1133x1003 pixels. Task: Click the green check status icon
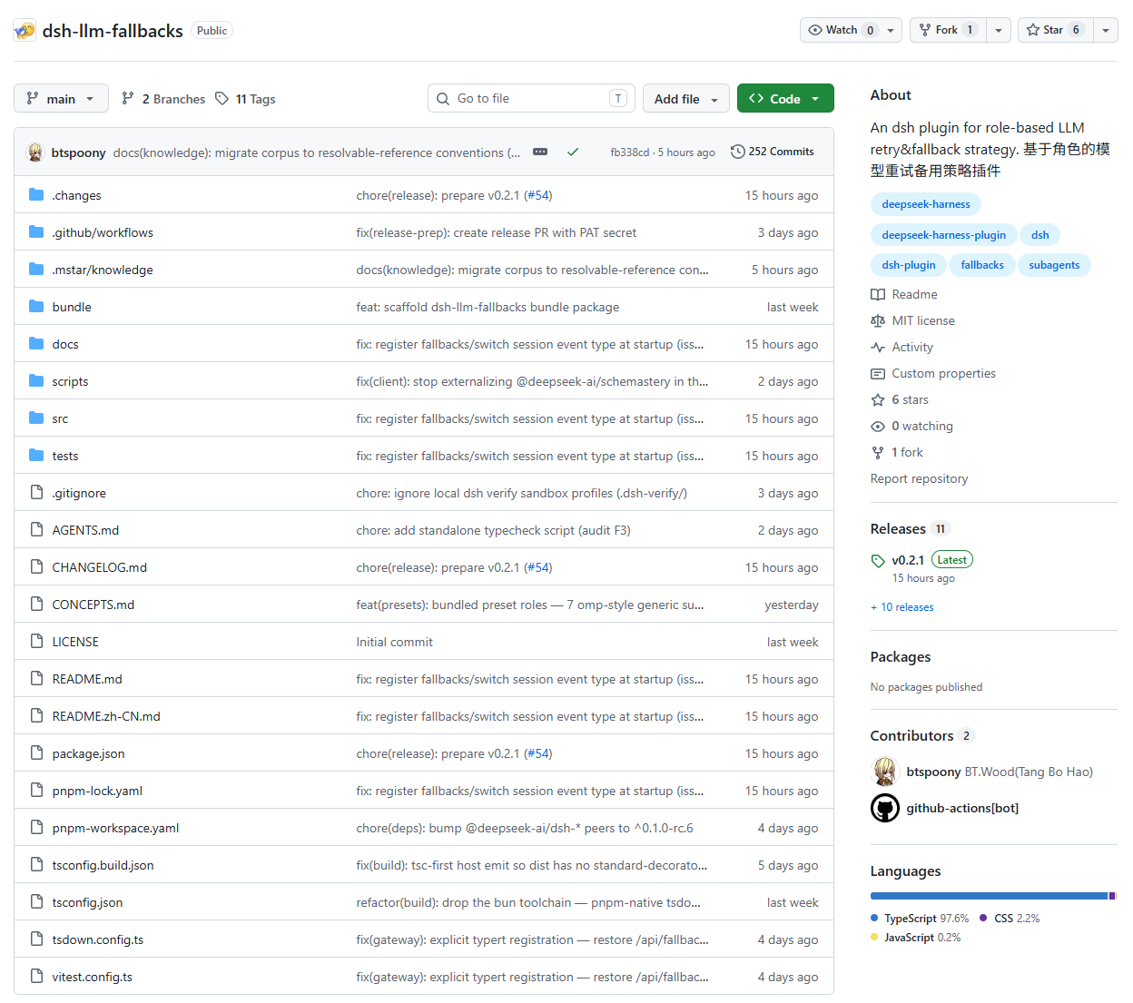coord(573,152)
